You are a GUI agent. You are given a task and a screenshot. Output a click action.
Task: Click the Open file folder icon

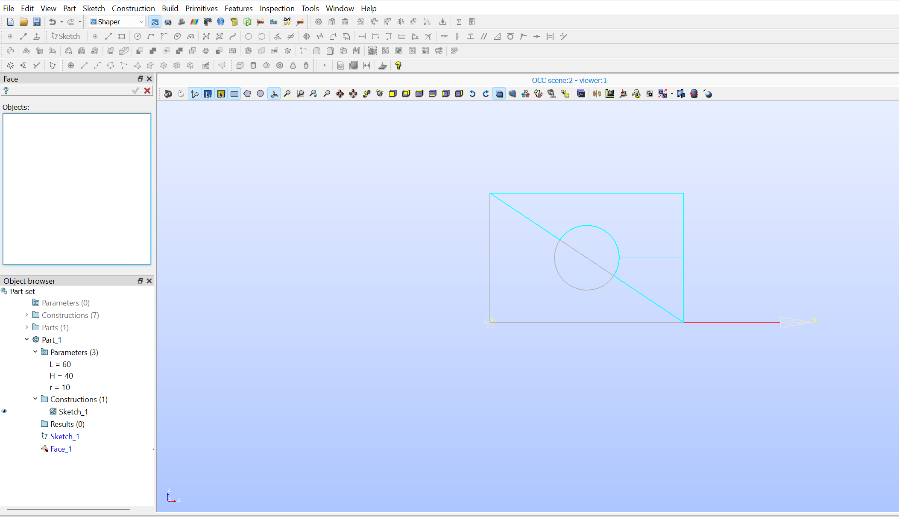coord(23,22)
